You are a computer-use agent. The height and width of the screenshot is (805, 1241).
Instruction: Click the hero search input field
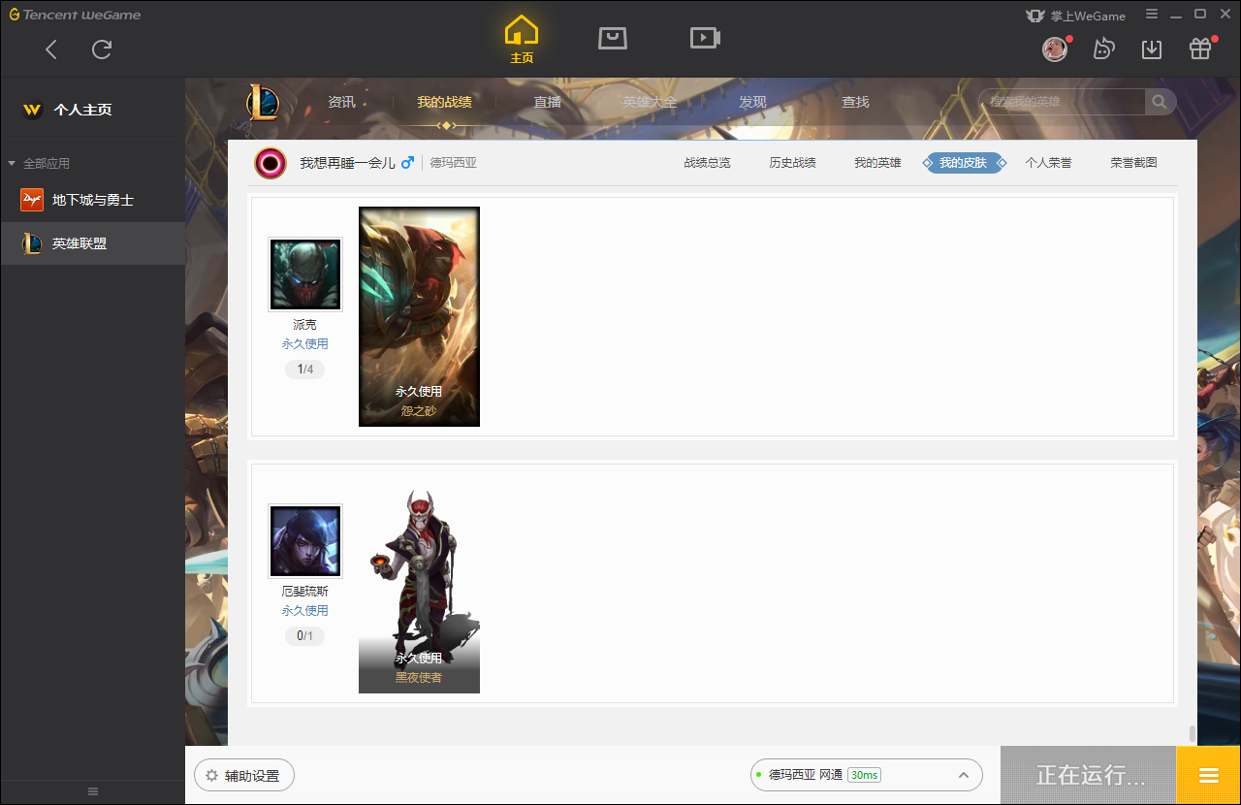point(1062,102)
